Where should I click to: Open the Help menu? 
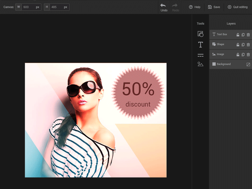click(x=195, y=7)
